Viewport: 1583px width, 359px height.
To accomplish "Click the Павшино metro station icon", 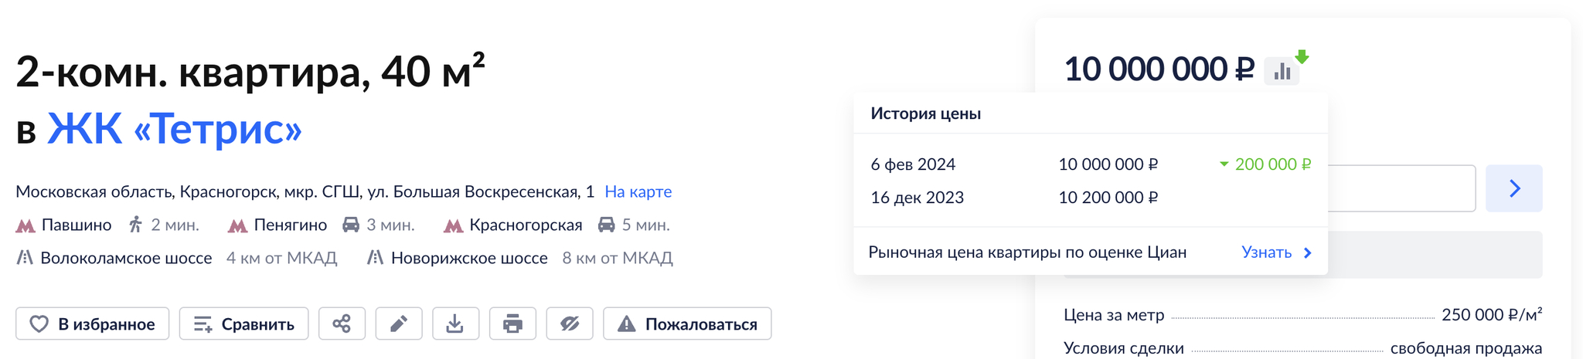I will (x=26, y=225).
